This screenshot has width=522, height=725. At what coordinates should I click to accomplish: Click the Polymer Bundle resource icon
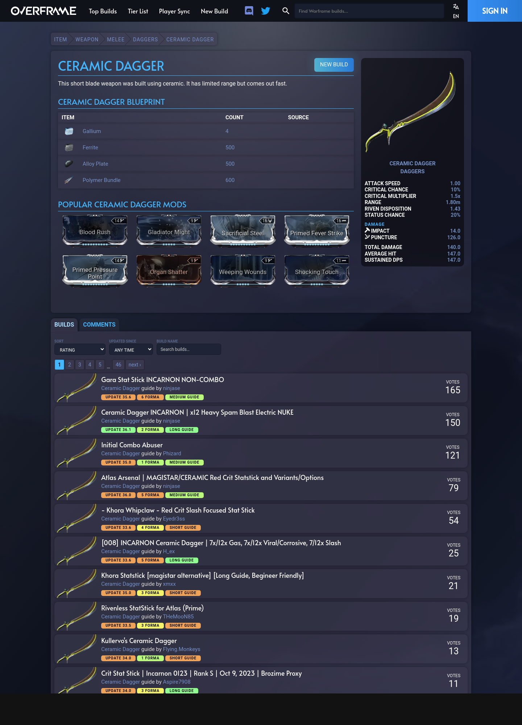tap(69, 180)
